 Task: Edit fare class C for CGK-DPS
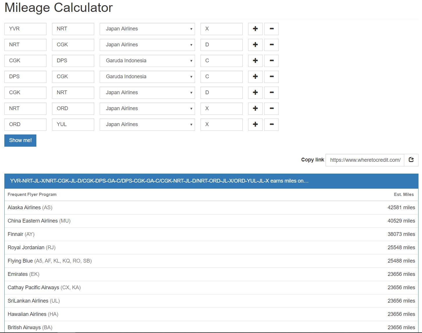(221, 61)
